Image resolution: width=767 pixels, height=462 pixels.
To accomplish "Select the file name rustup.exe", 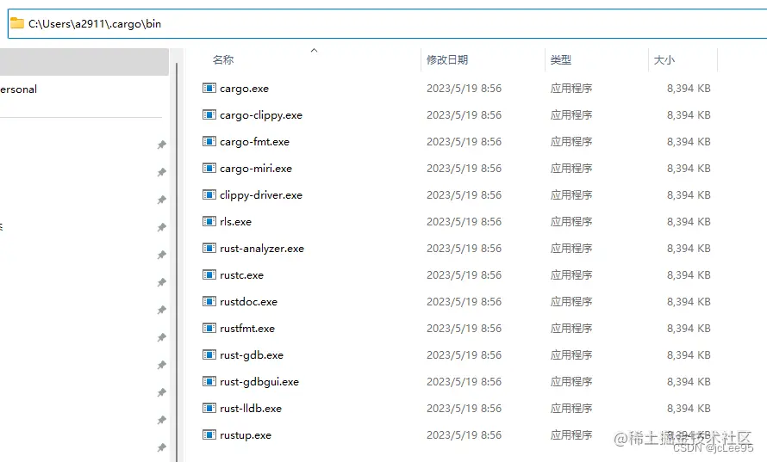I will click(x=246, y=435).
